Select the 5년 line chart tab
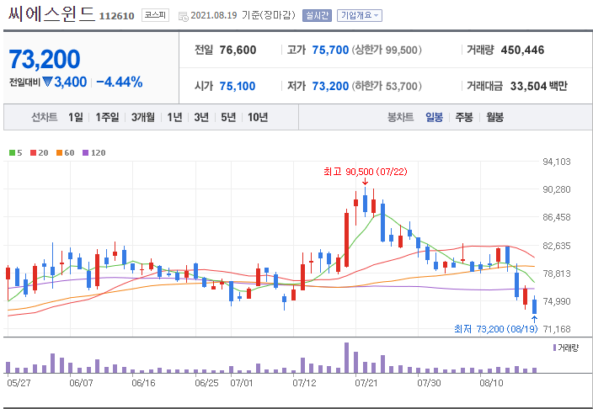This screenshot has height=409, width=593. tap(228, 117)
